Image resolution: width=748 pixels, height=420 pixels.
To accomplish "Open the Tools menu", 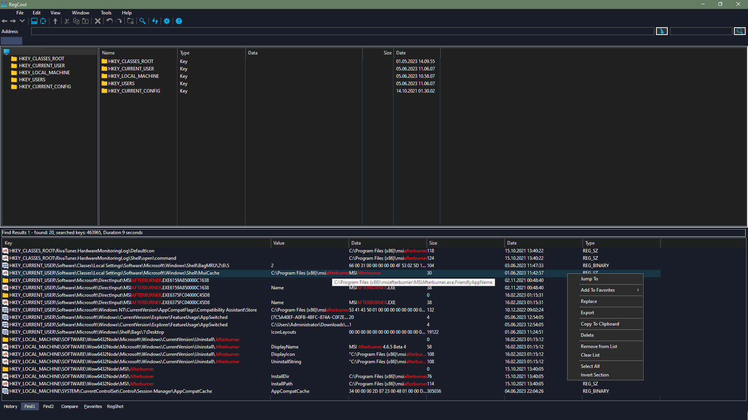I will (x=106, y=13).
